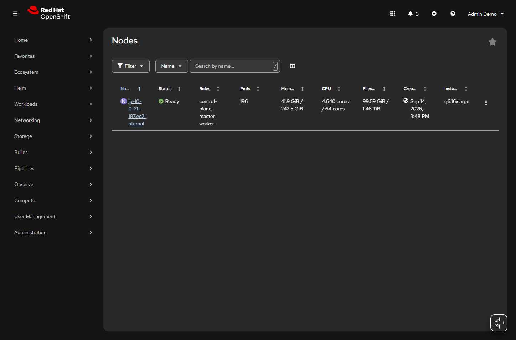Sort table by Memory column
This screenshot has width=516, height=340.
click(293, 89)
